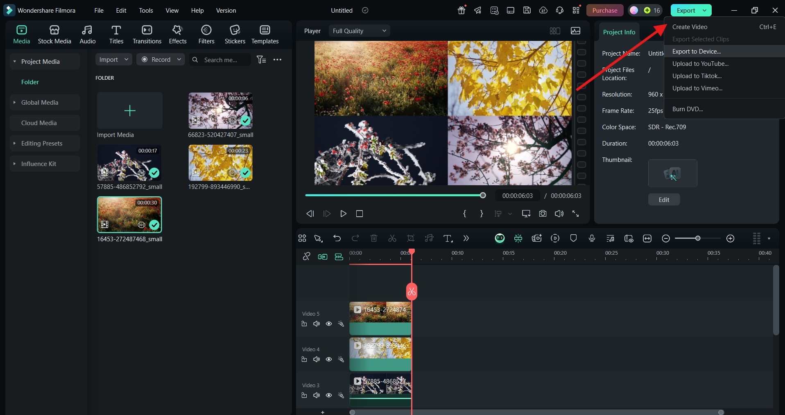The height and width of the screenshot is (415, 785).
Task: Open the Audio tab
Action: pos(87,34)
